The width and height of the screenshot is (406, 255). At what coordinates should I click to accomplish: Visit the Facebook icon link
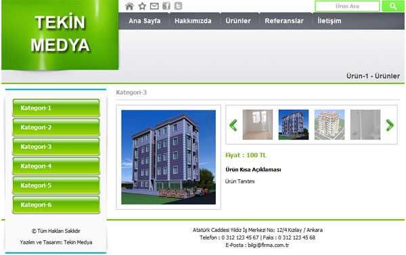pyautogui.click(x=166, y=6)
